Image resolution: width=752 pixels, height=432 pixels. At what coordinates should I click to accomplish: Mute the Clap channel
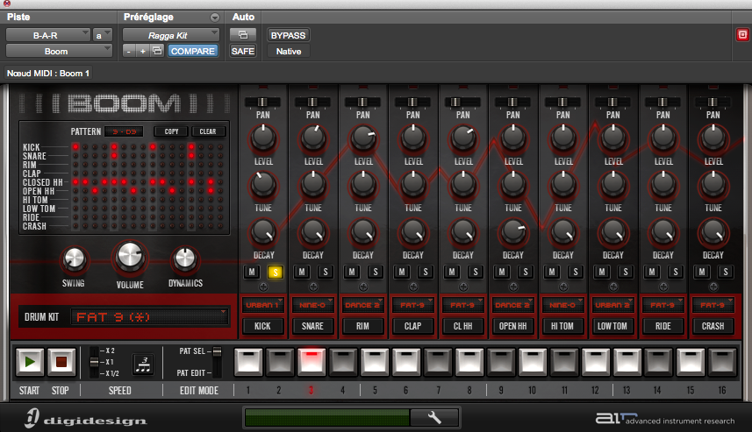(x=401, y=272)
